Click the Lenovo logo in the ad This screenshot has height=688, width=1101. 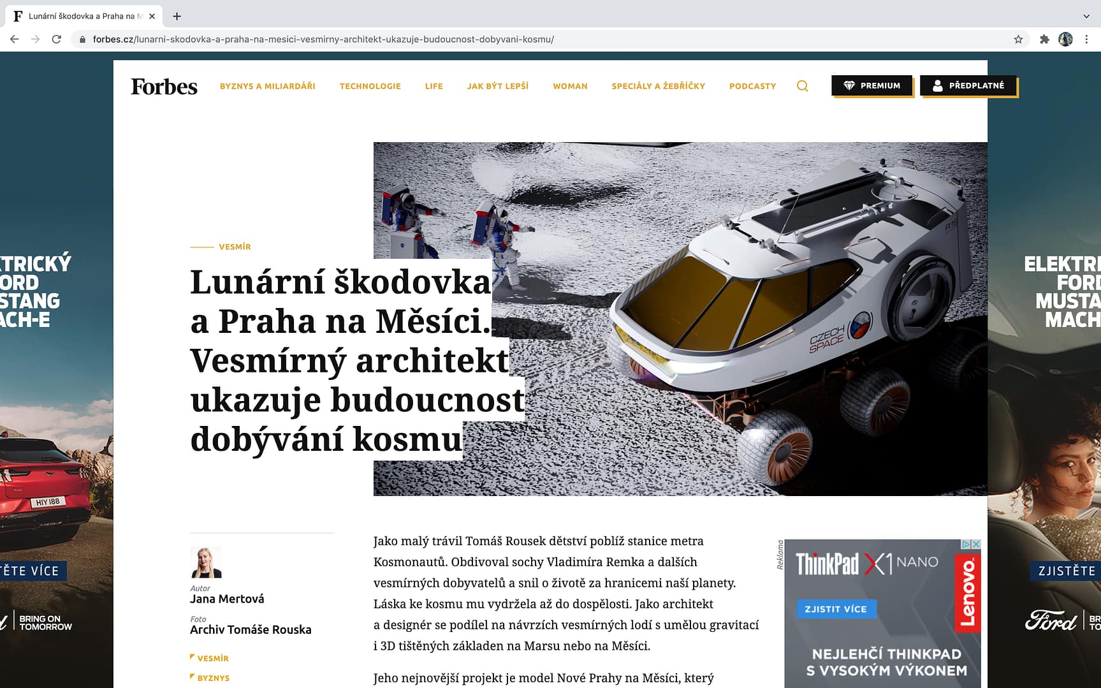click(968, 593)
